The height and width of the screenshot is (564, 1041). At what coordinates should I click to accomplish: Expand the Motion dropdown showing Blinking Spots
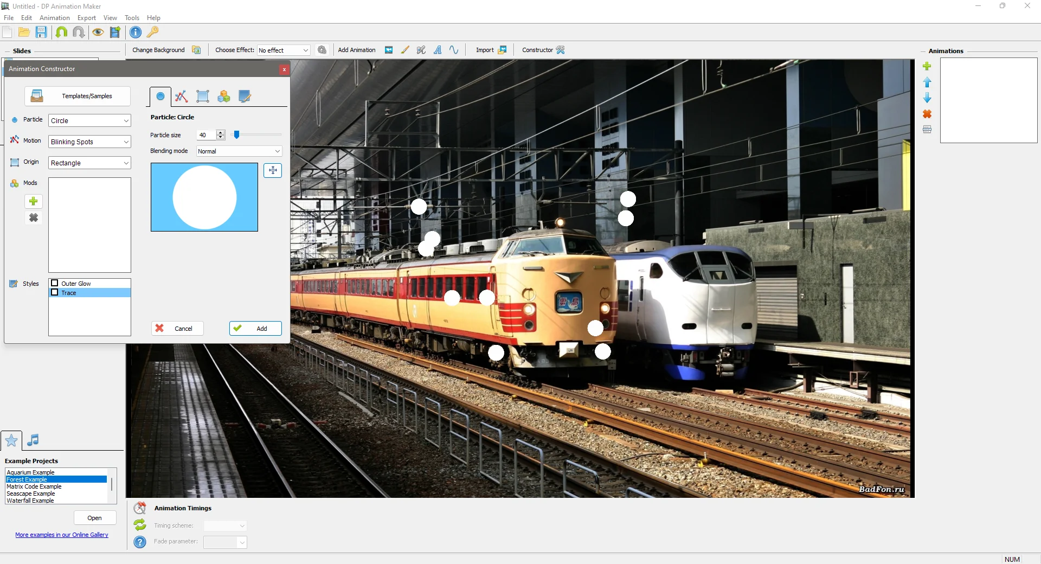89,142
